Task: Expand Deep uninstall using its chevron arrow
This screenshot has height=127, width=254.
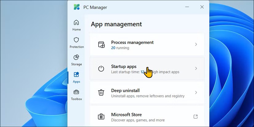Action: (196, 92)
